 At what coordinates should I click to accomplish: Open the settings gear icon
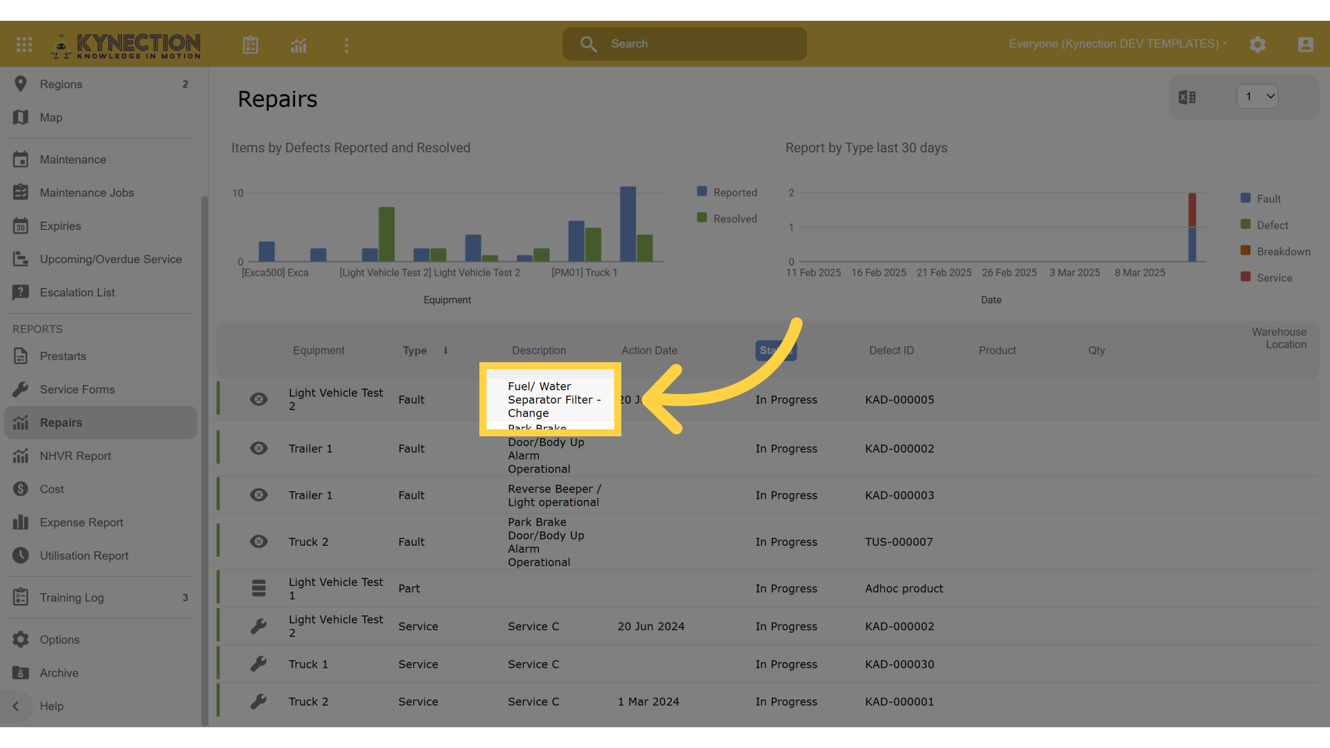click(x=1257, y=44)
